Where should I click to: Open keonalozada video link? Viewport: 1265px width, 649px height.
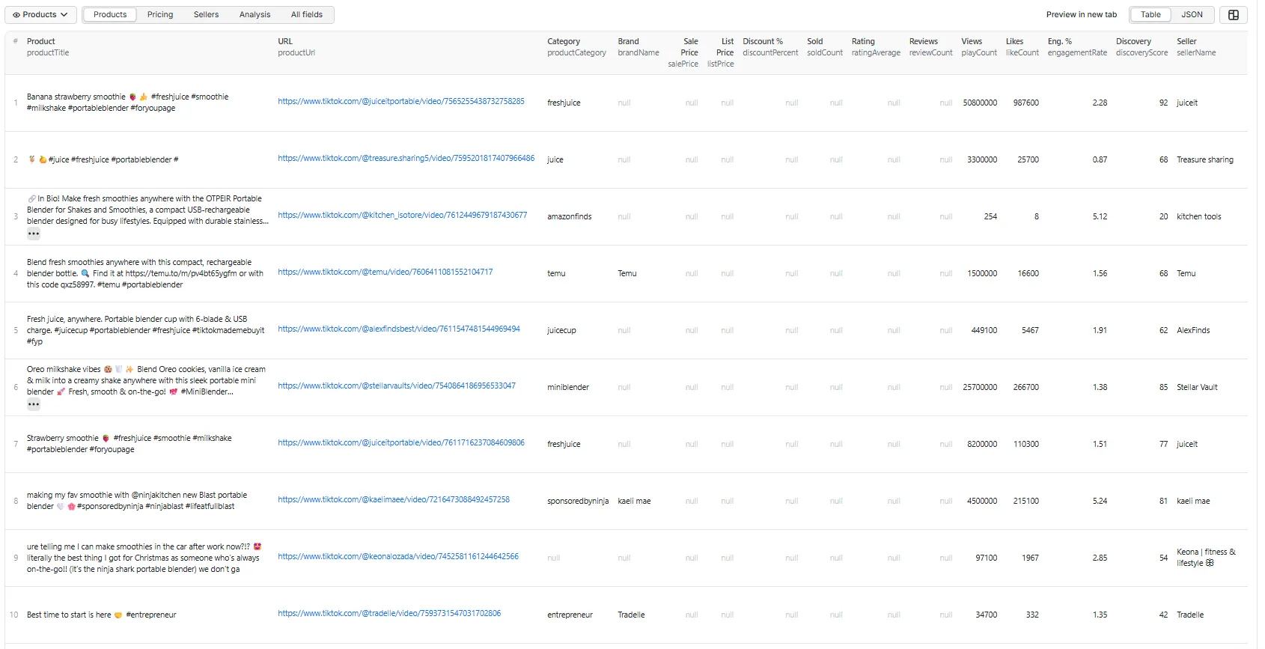click(x=398, y=556)
